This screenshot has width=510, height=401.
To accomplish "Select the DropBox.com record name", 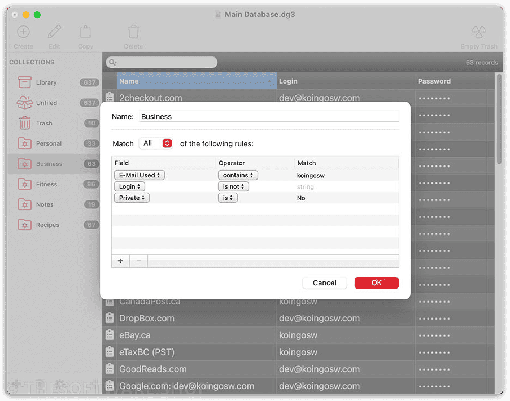I will click(x=147, y=318).
